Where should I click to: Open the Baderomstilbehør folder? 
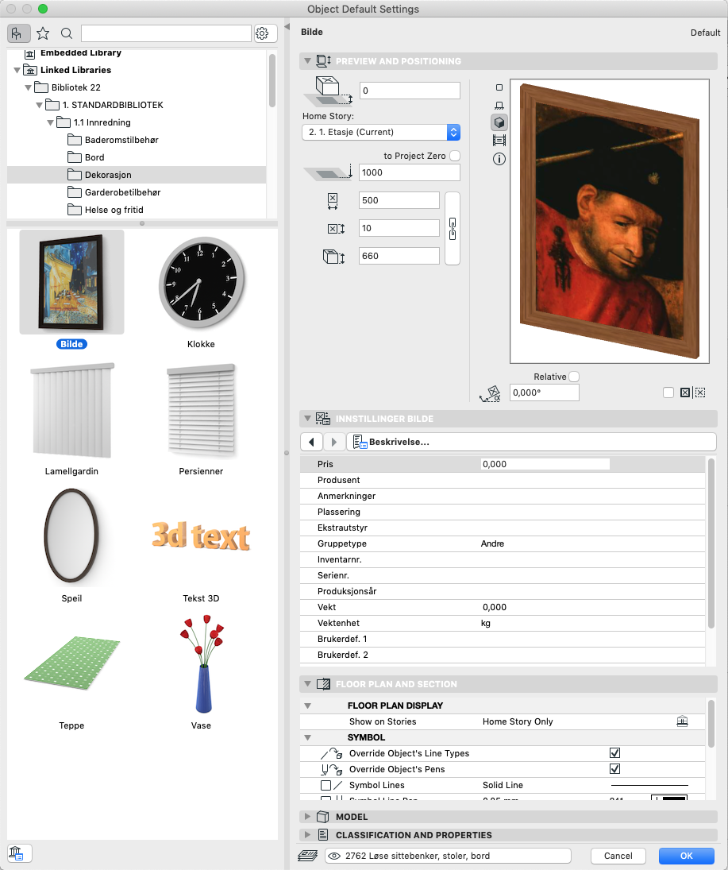click(137, 140)
